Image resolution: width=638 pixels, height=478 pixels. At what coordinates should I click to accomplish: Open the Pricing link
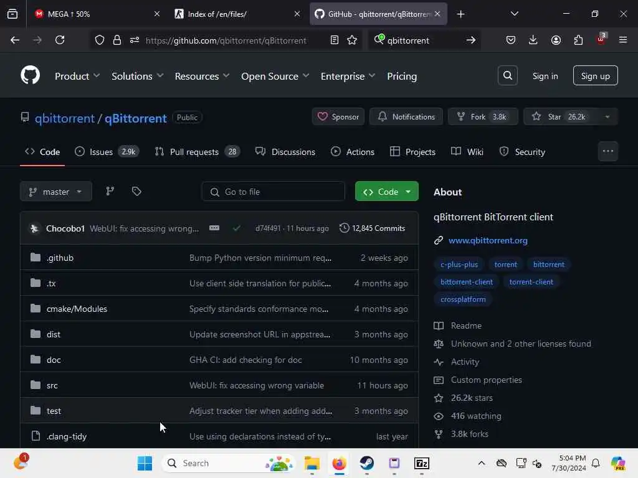[402, 76]
